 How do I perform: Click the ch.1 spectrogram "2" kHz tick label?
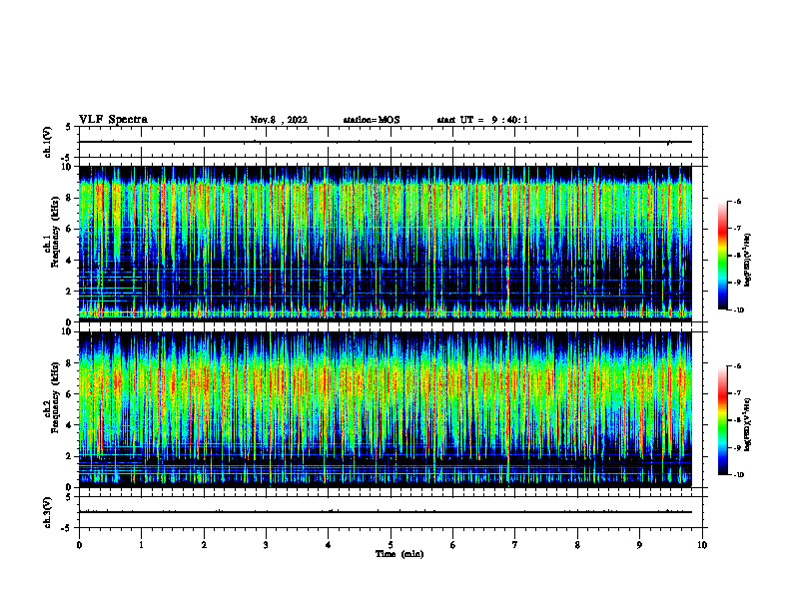pos(70,292)
